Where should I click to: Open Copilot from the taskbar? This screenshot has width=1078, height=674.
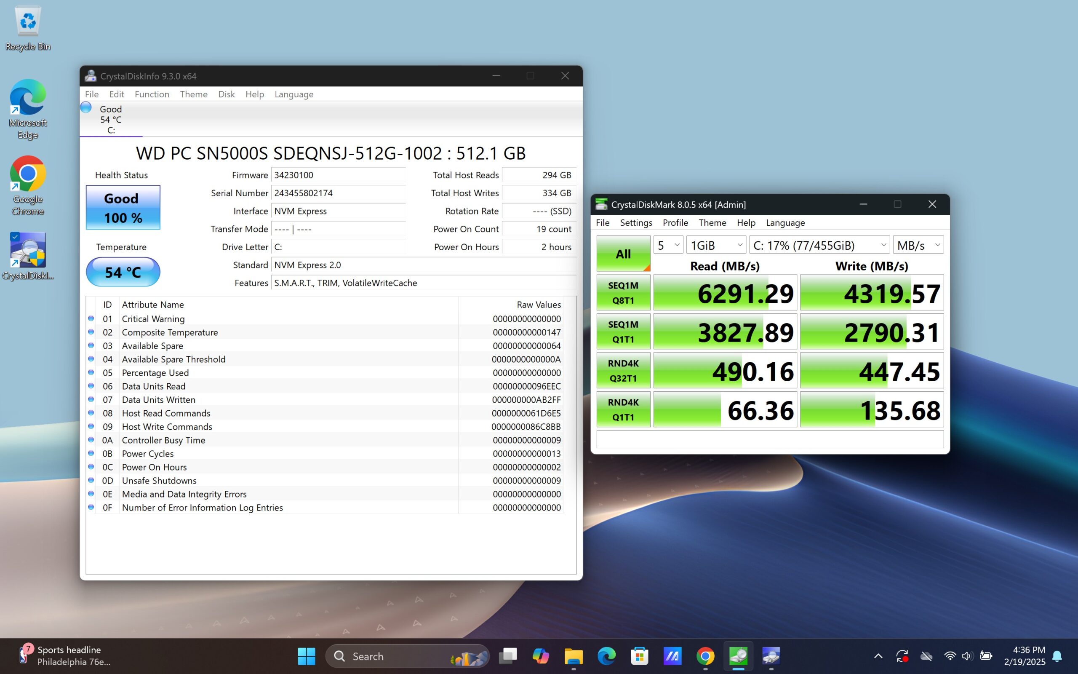pos(540,656)
